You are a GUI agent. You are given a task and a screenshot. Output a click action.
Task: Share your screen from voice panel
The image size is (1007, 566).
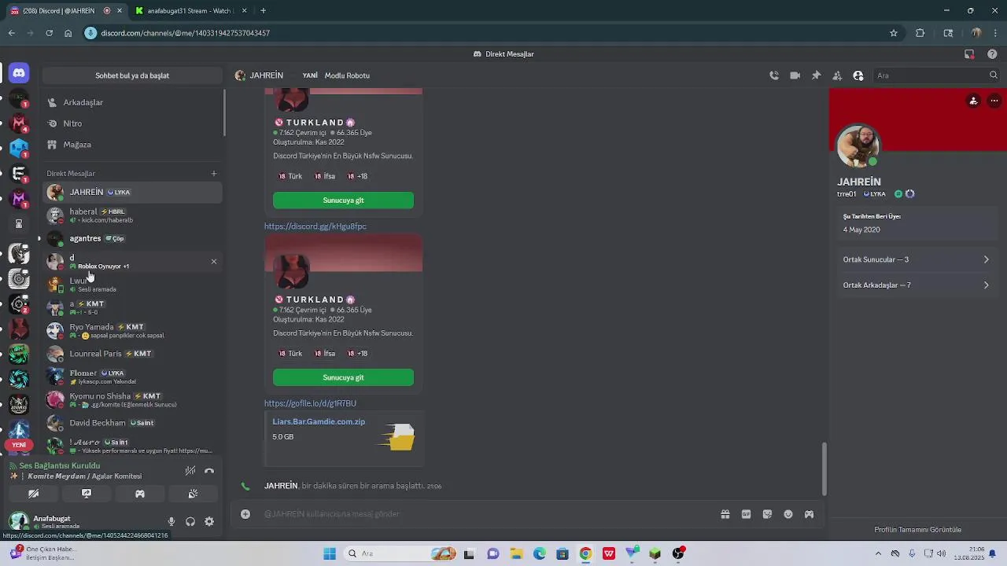pos(87,494)
